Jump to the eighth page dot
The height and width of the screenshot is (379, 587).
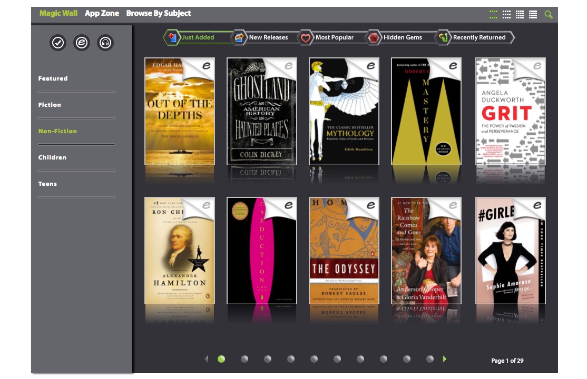click(384, 359)
